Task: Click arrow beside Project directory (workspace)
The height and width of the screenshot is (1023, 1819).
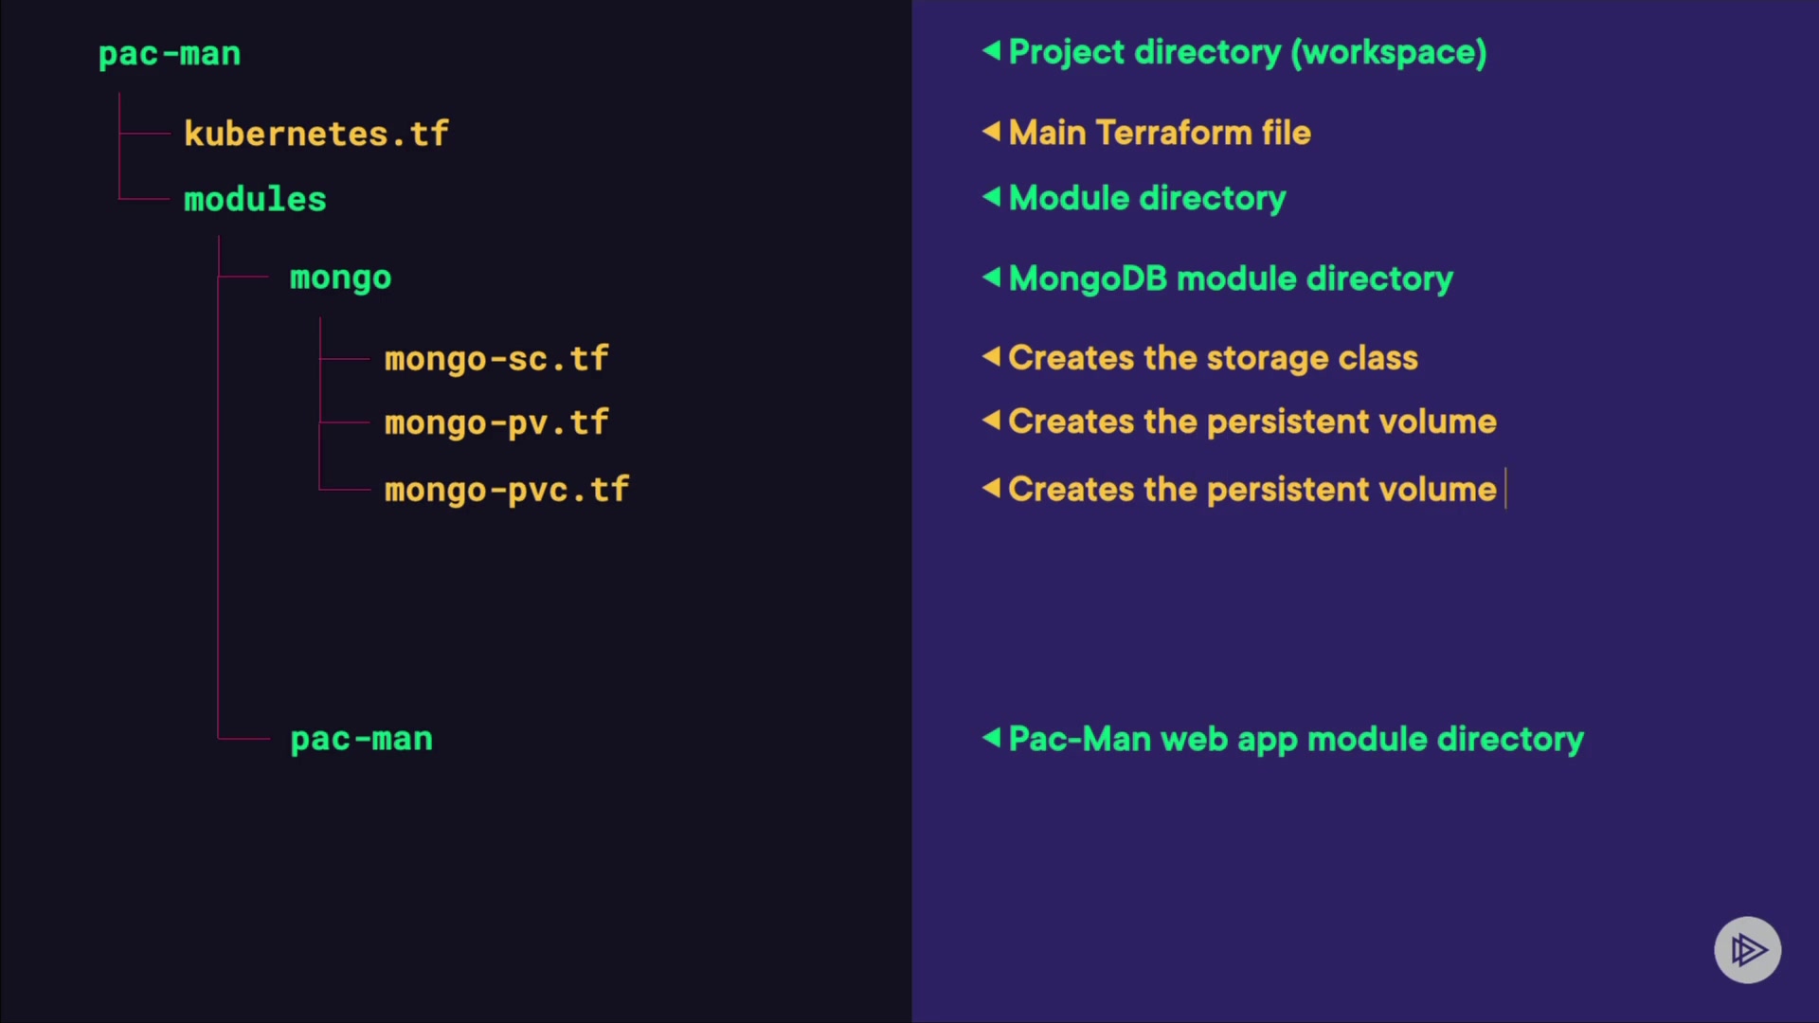Action: tap(991, 50)
